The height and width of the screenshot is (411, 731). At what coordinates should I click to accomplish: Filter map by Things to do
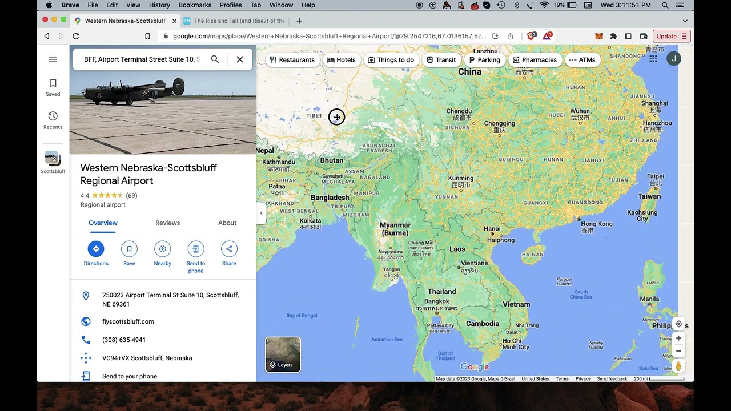(x=391, y=60)
